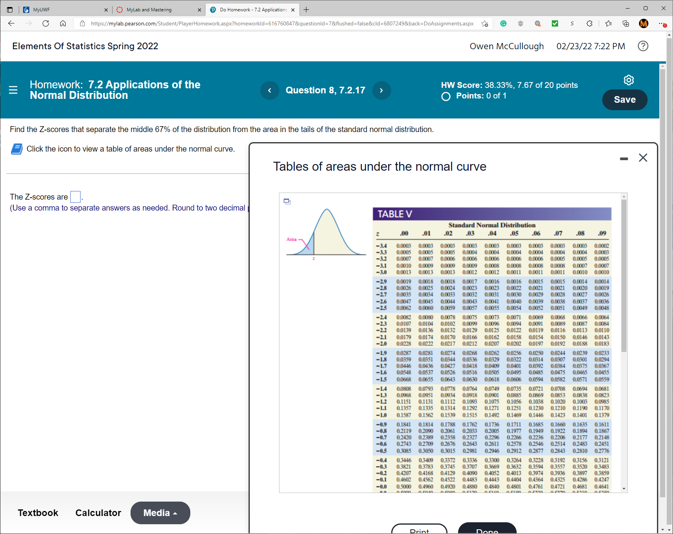
Task: Open the browser extensions puzzle icon
Action: point(589,23)
